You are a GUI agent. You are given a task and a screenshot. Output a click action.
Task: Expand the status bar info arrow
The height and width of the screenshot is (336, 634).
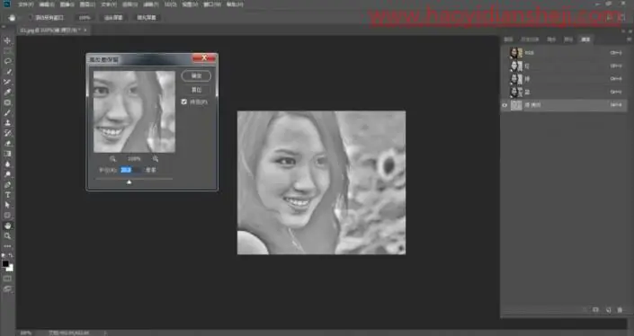(x=105, y=332)
